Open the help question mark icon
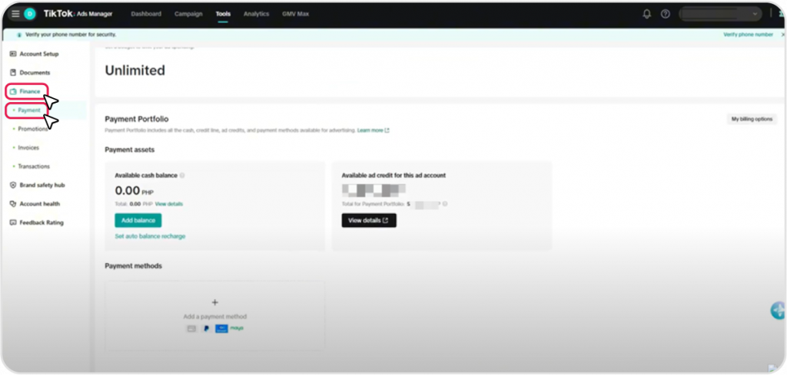787x375 pixels. (666, 14)
